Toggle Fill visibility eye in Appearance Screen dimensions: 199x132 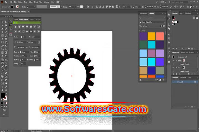click(x=173, y=68)
